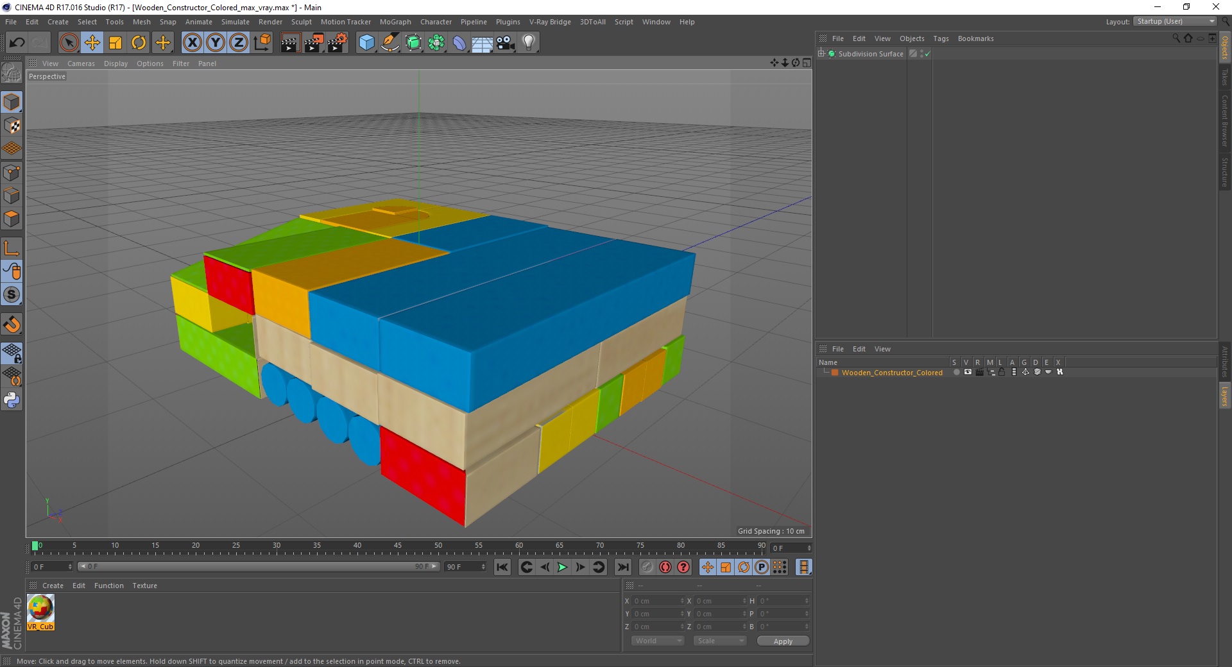Select Wooden_Constructor_Colored layer row
The height and width of the screenshot is (667, 1232).
892,372
